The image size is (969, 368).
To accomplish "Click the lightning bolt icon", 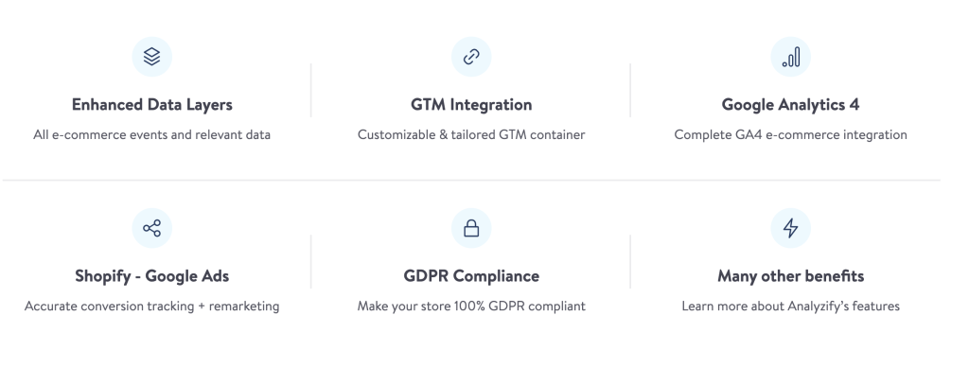I will pyautogui.click(x=791, y=228).
